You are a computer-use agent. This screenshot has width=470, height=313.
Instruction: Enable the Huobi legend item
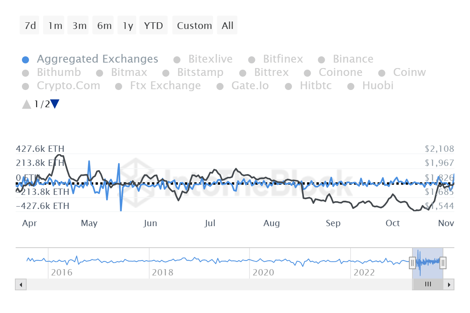(377, 86)
